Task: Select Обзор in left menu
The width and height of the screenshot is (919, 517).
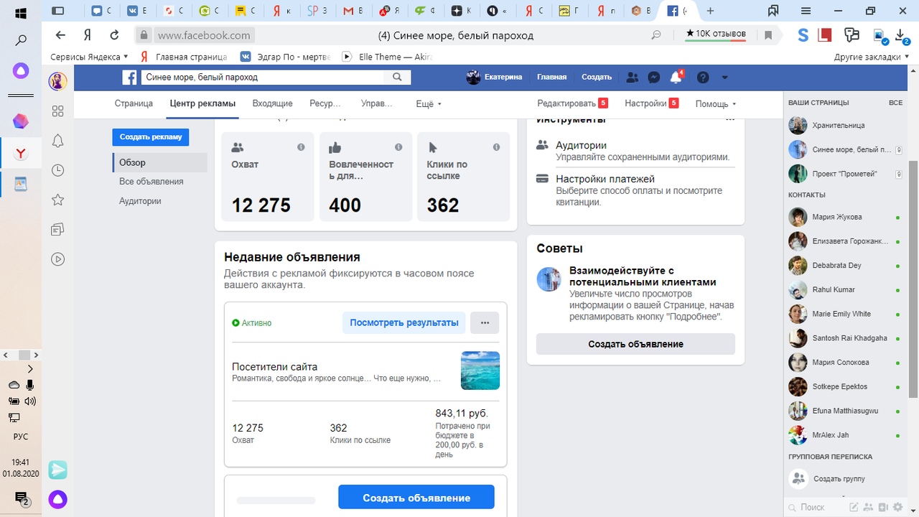Action: click(159, 162)
